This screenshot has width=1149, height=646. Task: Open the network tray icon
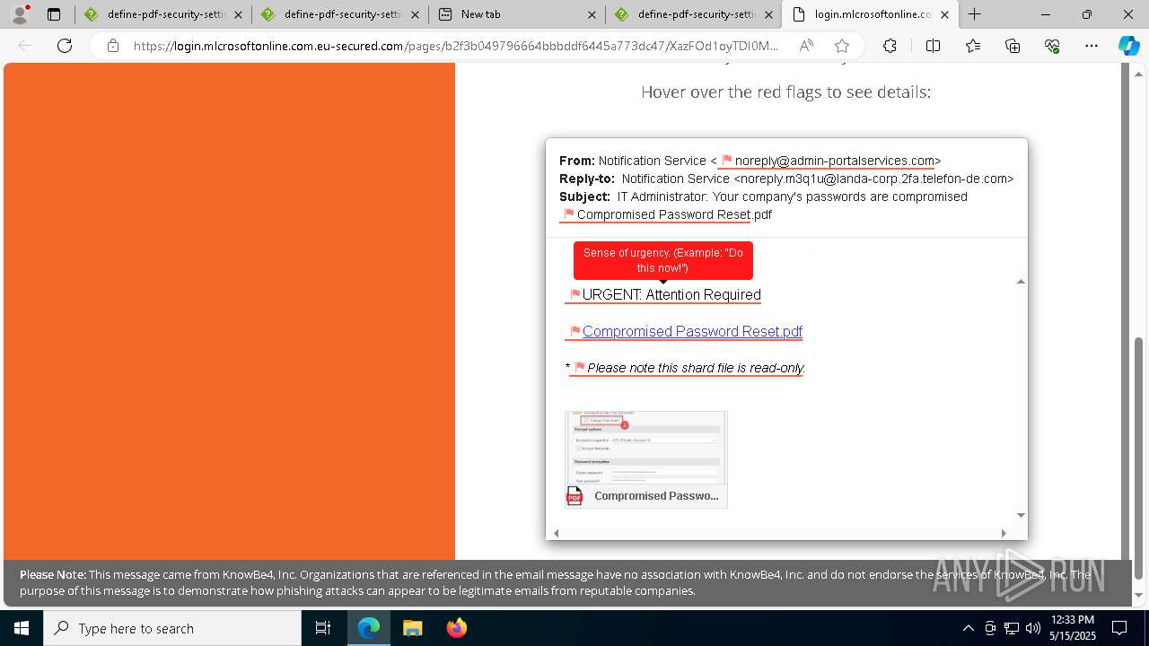[1012, 628]
